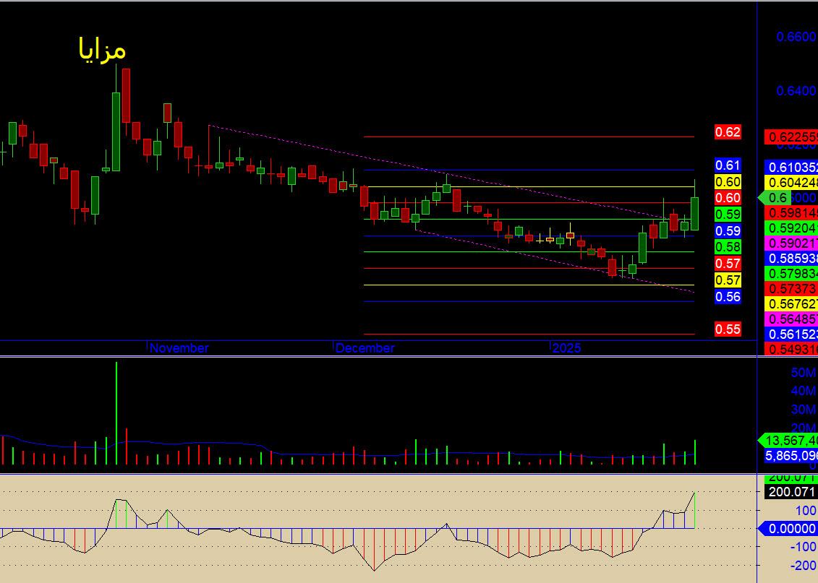Click the red 0.54931 price axis tag
818x583 pixels.
pyautogui.click(x=791, y=349)
